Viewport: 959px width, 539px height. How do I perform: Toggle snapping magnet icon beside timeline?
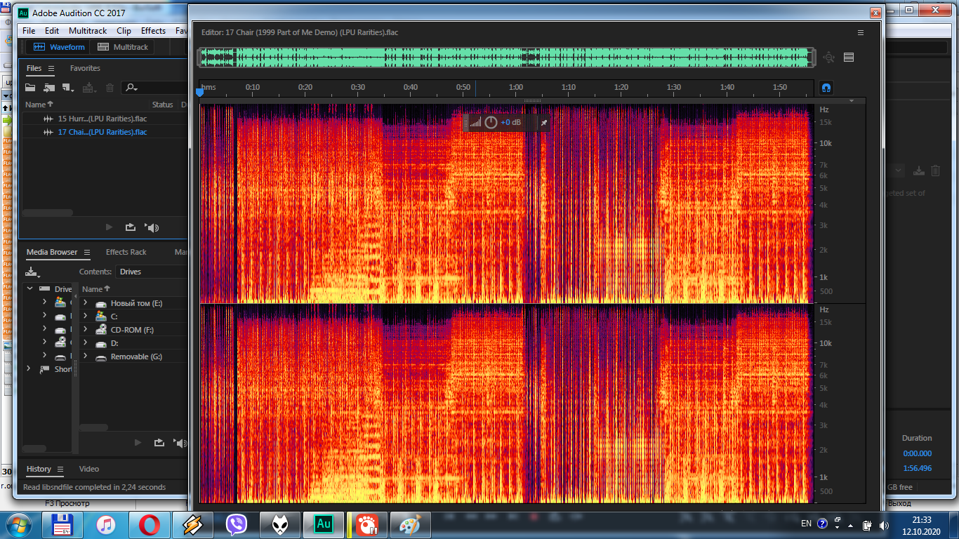(826, 88)
